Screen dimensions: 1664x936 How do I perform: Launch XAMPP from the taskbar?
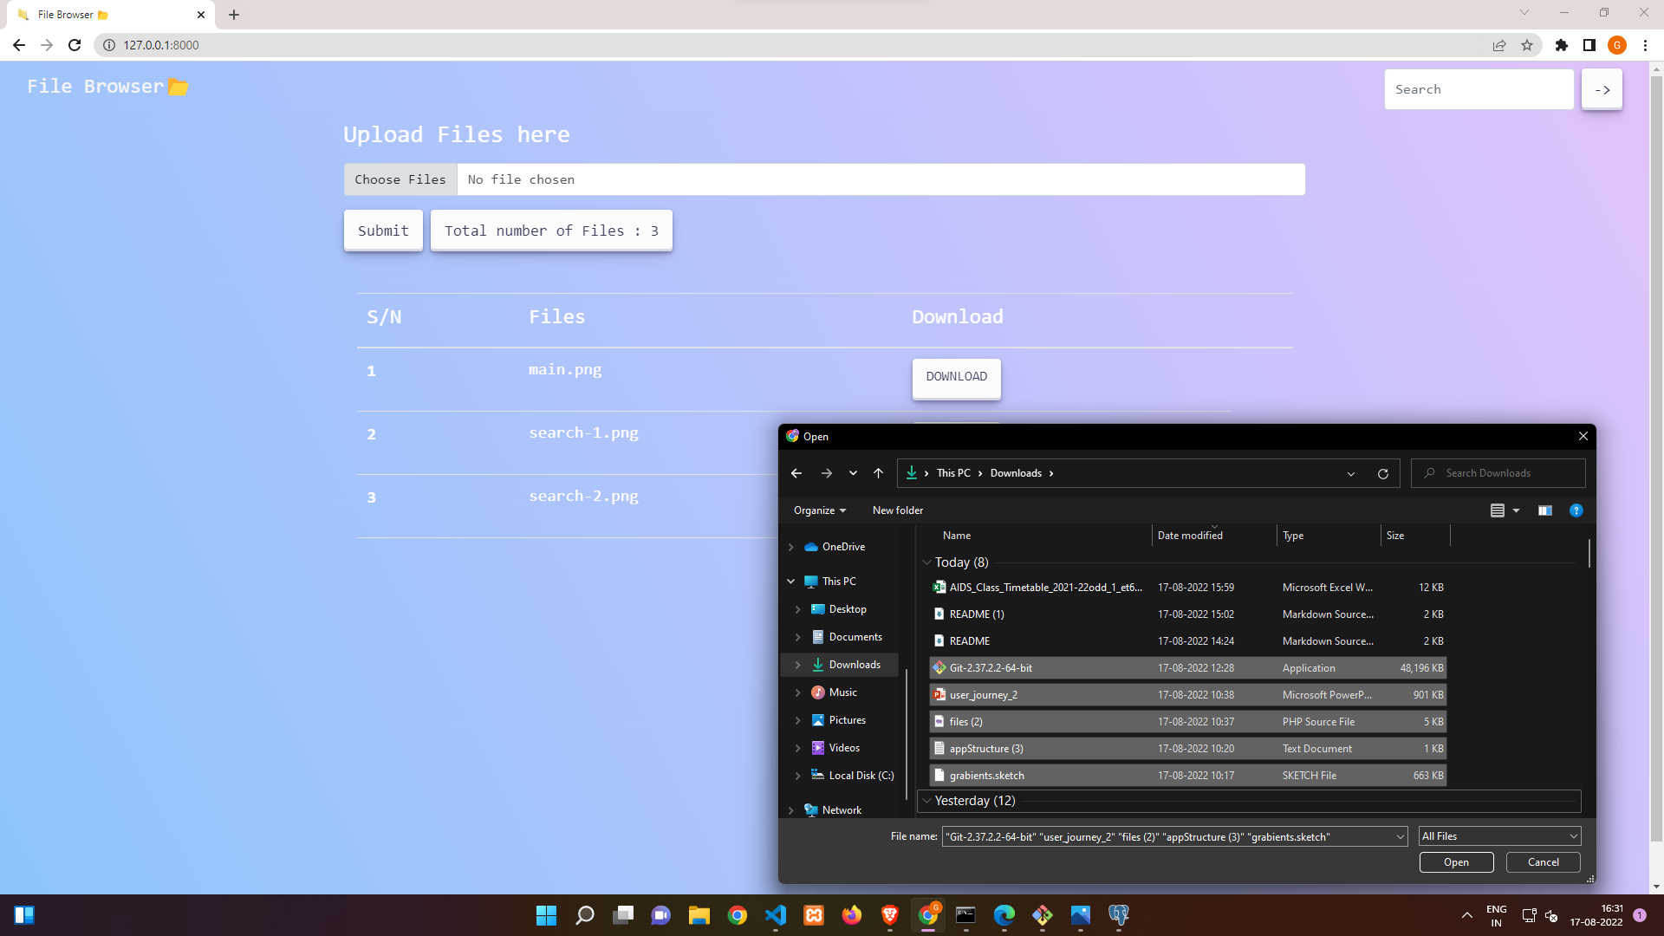(814, 916)
